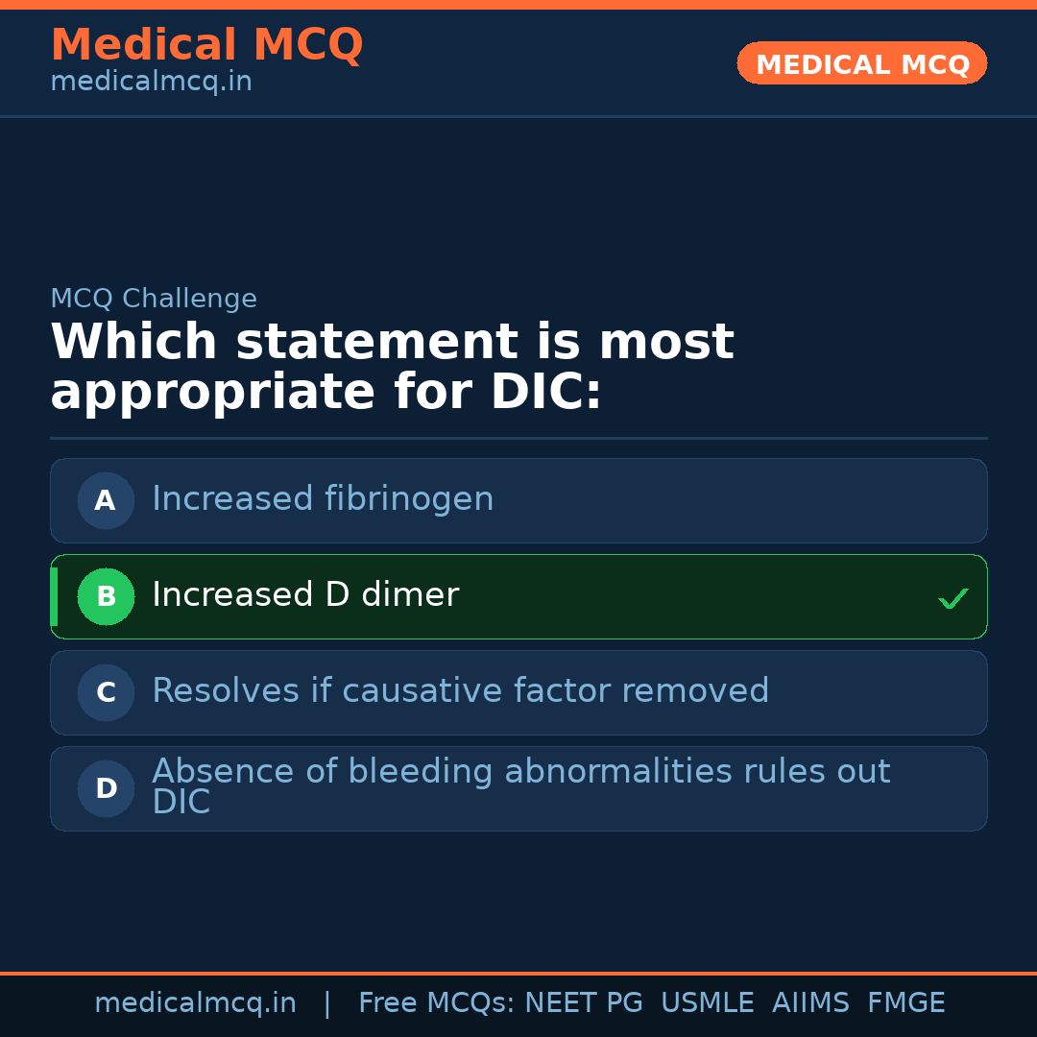Screen dimensions: 1037x1037
Task: Select the circular C option badge icon
Action: coord(106,692)
